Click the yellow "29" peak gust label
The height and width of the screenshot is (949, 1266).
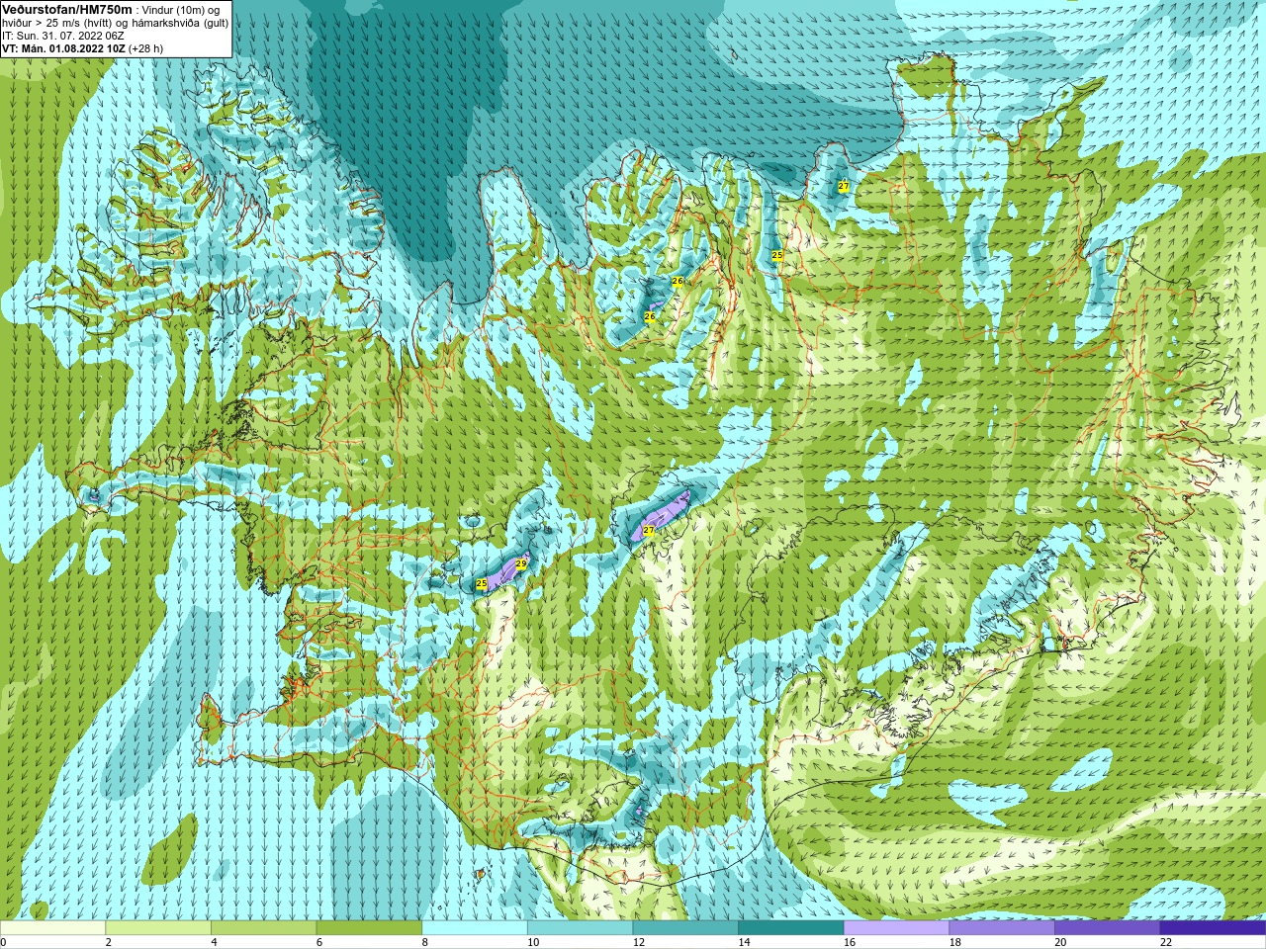[x=521, y=563]
